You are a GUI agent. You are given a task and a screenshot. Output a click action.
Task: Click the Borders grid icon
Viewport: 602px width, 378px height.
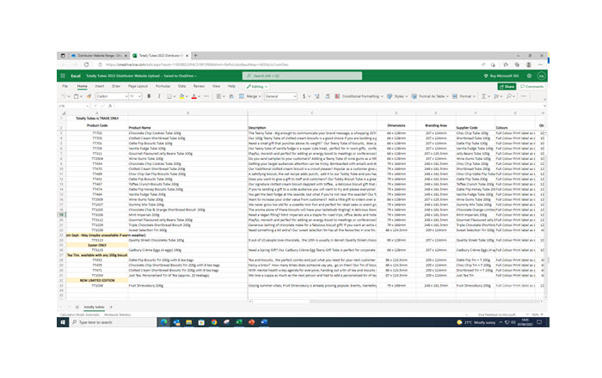coord(169,96)
